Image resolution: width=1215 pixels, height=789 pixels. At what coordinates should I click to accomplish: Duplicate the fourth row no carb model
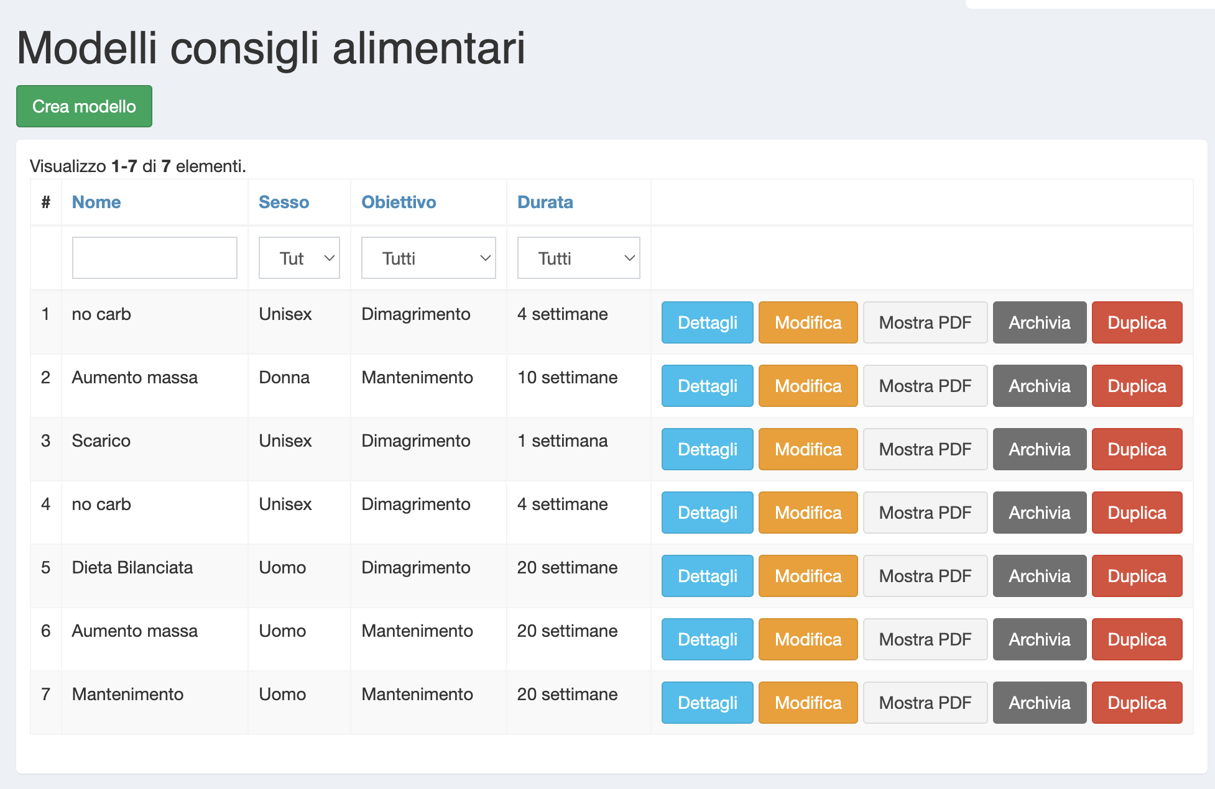[1137, 513]
